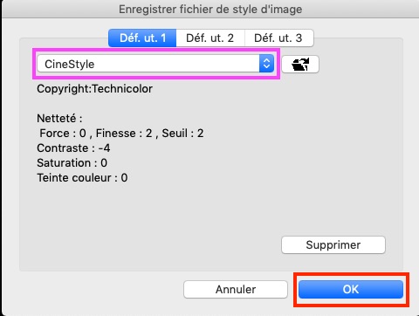Cancel with the Annuler button
The height and width of the screenshot is (316, 419).
pos(236,289)
